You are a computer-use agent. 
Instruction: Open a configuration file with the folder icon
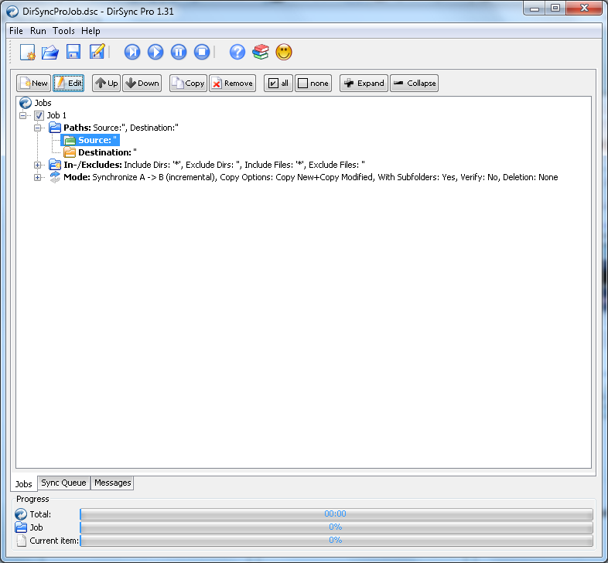50,52
